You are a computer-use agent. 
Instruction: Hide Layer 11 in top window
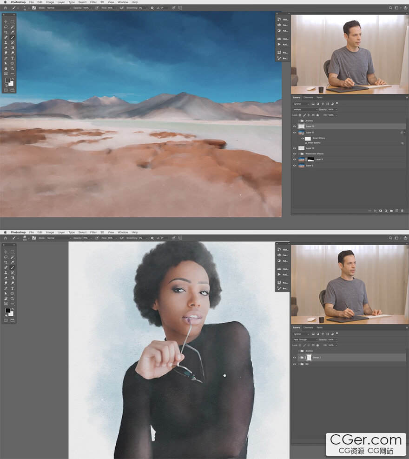[295, 133]
